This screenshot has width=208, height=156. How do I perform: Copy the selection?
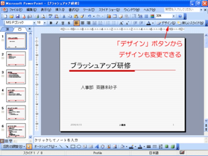point(70,16)
